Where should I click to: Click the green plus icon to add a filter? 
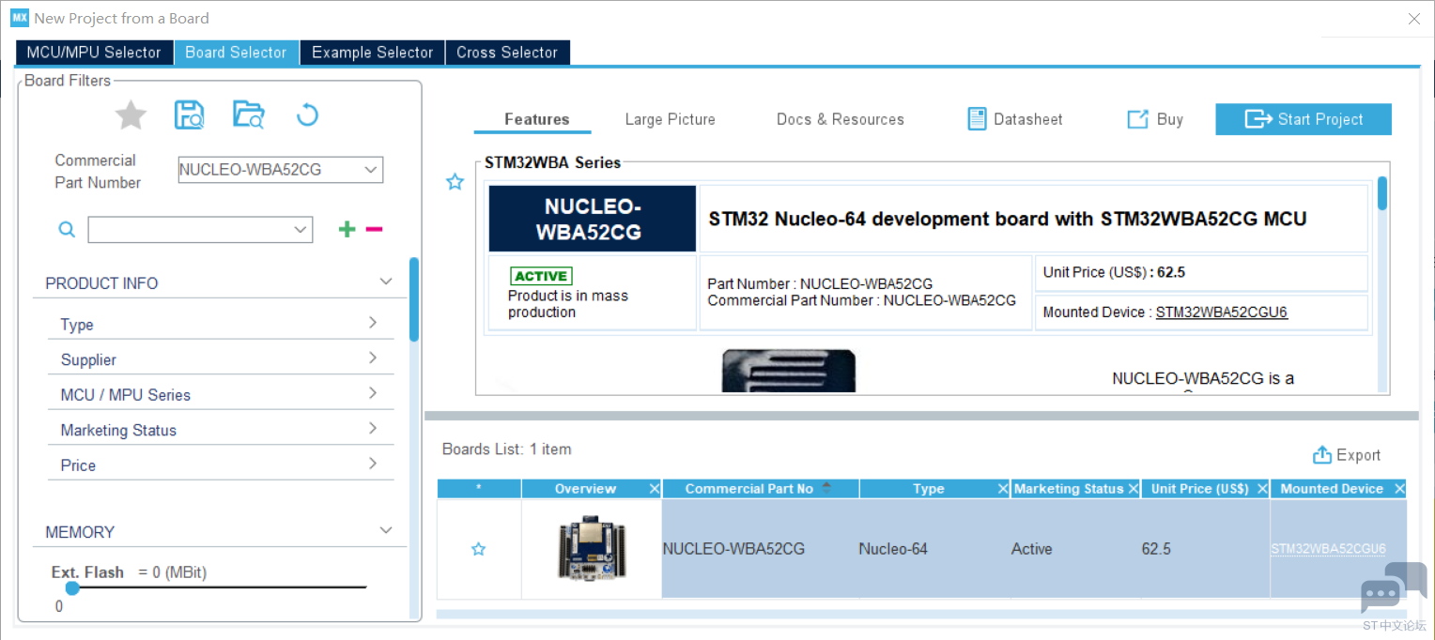pyautogui.click(x=347, y=229)
